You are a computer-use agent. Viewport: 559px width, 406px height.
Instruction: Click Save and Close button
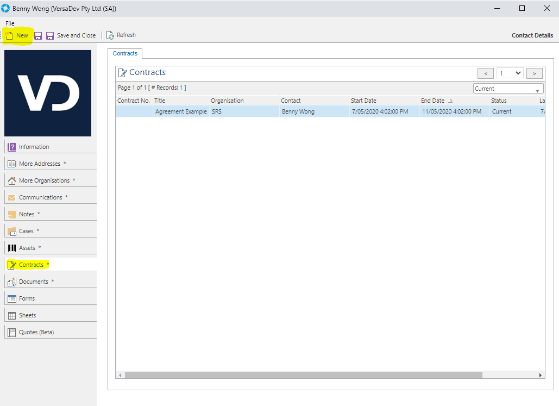[x=76, y=36]
